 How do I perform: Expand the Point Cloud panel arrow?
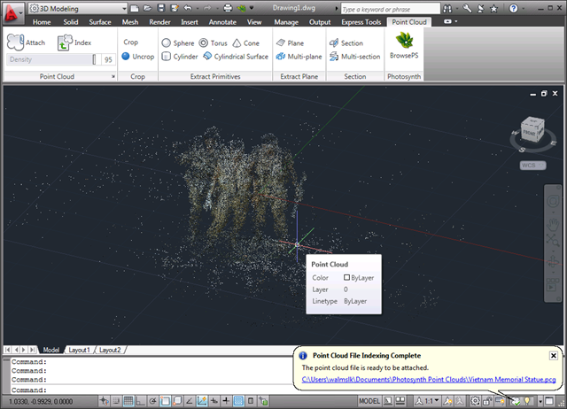(x=113, y=77)
